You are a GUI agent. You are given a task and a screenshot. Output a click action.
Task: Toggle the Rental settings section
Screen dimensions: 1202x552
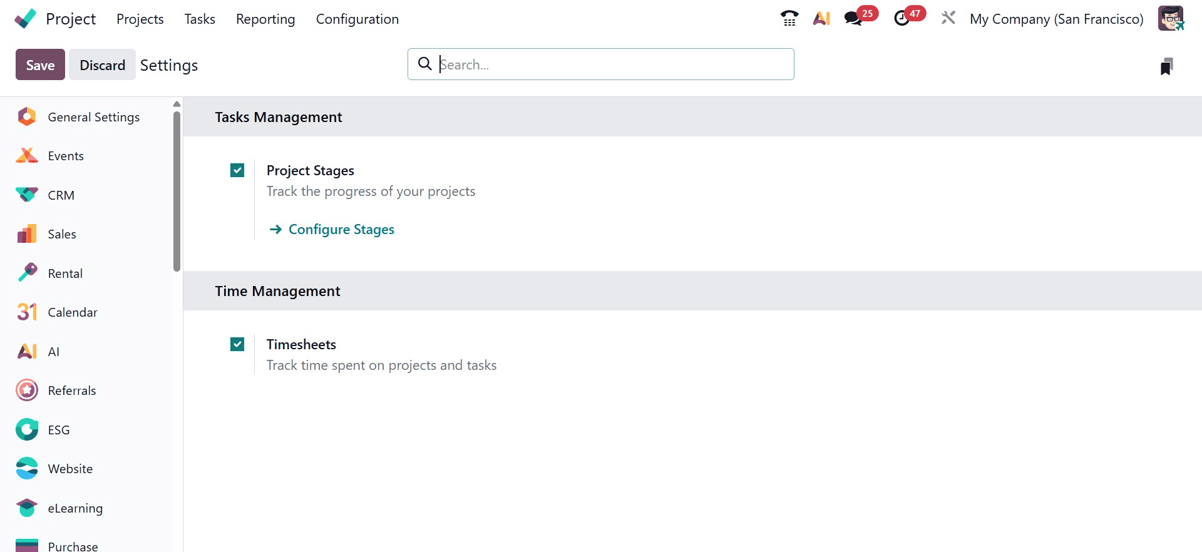(x=65, y=273)
